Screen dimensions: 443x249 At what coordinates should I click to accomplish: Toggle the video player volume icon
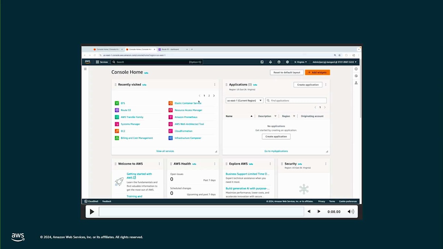coord(351,212)
